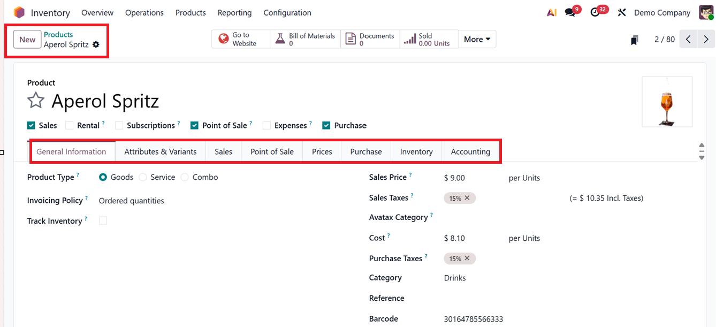The width and height of the screenshot is (716, 327).
Task: Go back via the Products breadcrumb link
Action: tap(58, 34)
